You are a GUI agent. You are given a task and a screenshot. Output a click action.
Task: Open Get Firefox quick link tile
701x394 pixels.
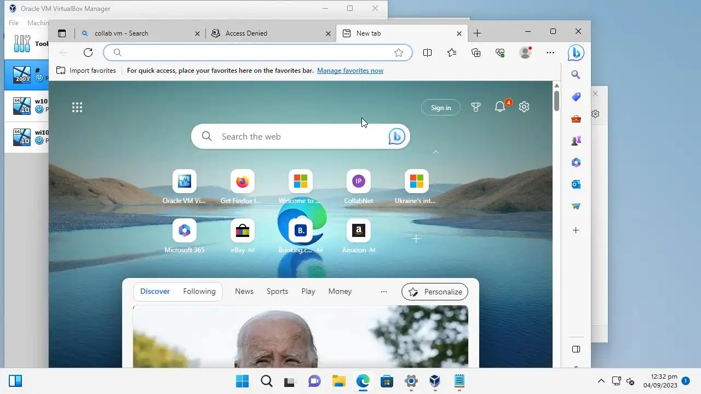click(x=242, y=187)
